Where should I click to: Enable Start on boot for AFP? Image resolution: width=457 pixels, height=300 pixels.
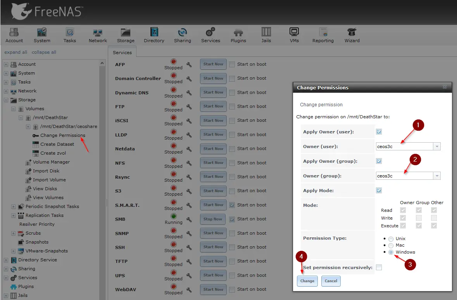pyautogui.click(x=232, y=64)
